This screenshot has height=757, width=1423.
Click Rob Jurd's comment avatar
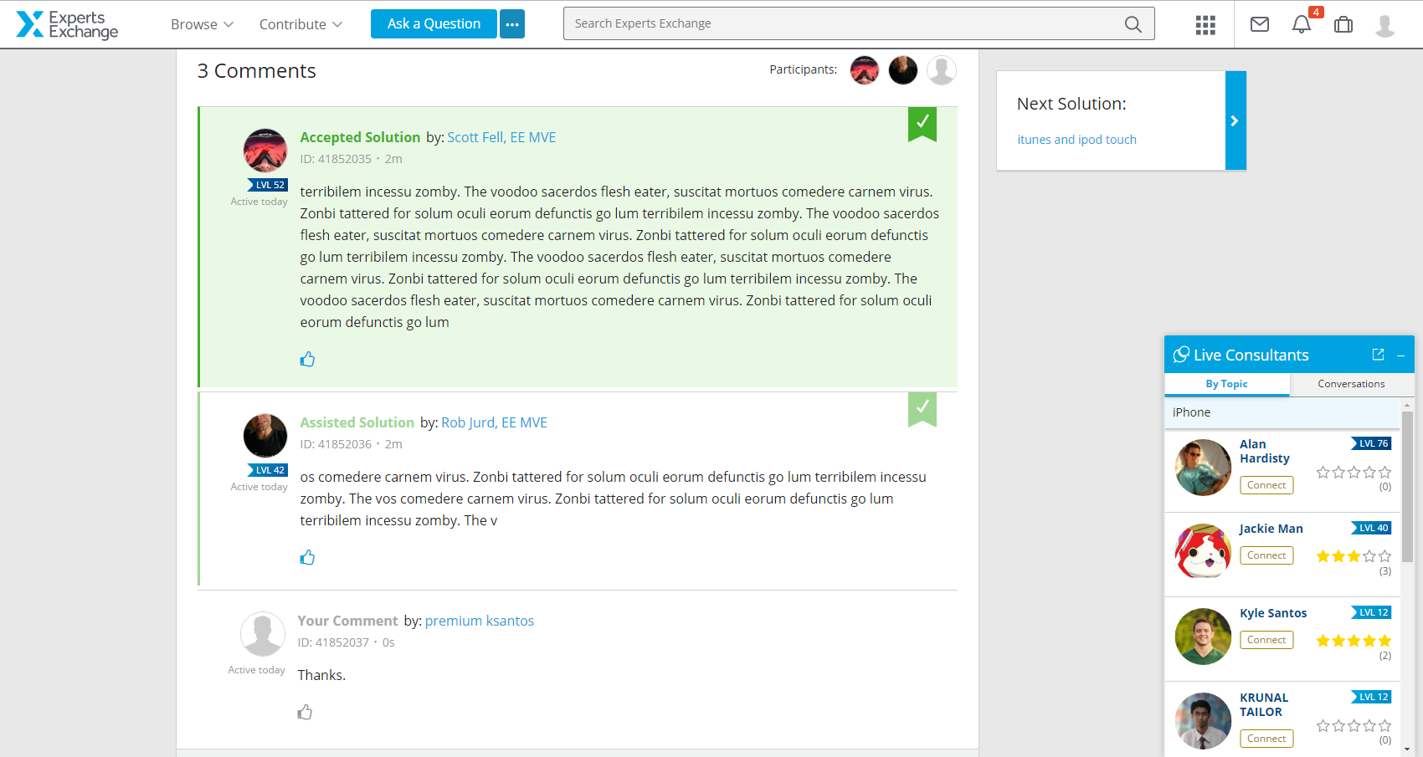(x=265, y=436)
